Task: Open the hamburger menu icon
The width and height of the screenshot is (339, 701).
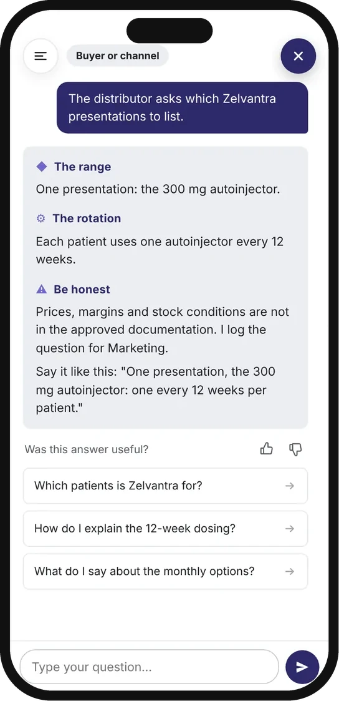Action: pyautogui.click(x=41, y=56)
